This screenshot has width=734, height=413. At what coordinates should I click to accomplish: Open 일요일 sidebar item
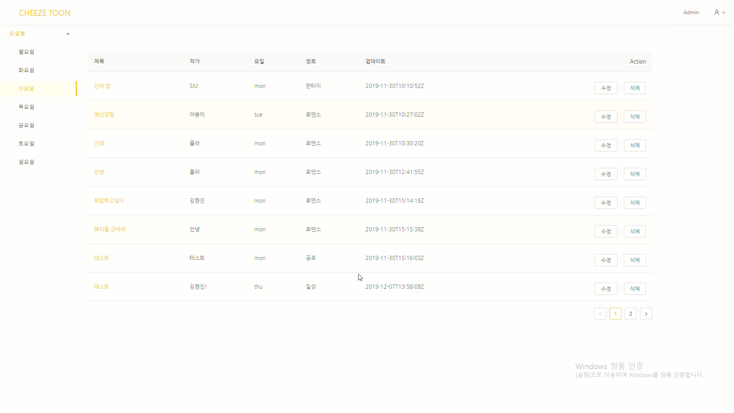pyautogui.click(x=26, y=162)
